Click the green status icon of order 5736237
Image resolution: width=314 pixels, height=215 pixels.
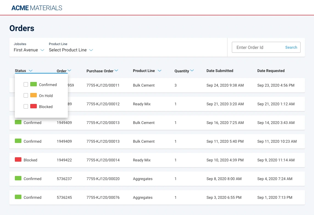click(18, 178)
